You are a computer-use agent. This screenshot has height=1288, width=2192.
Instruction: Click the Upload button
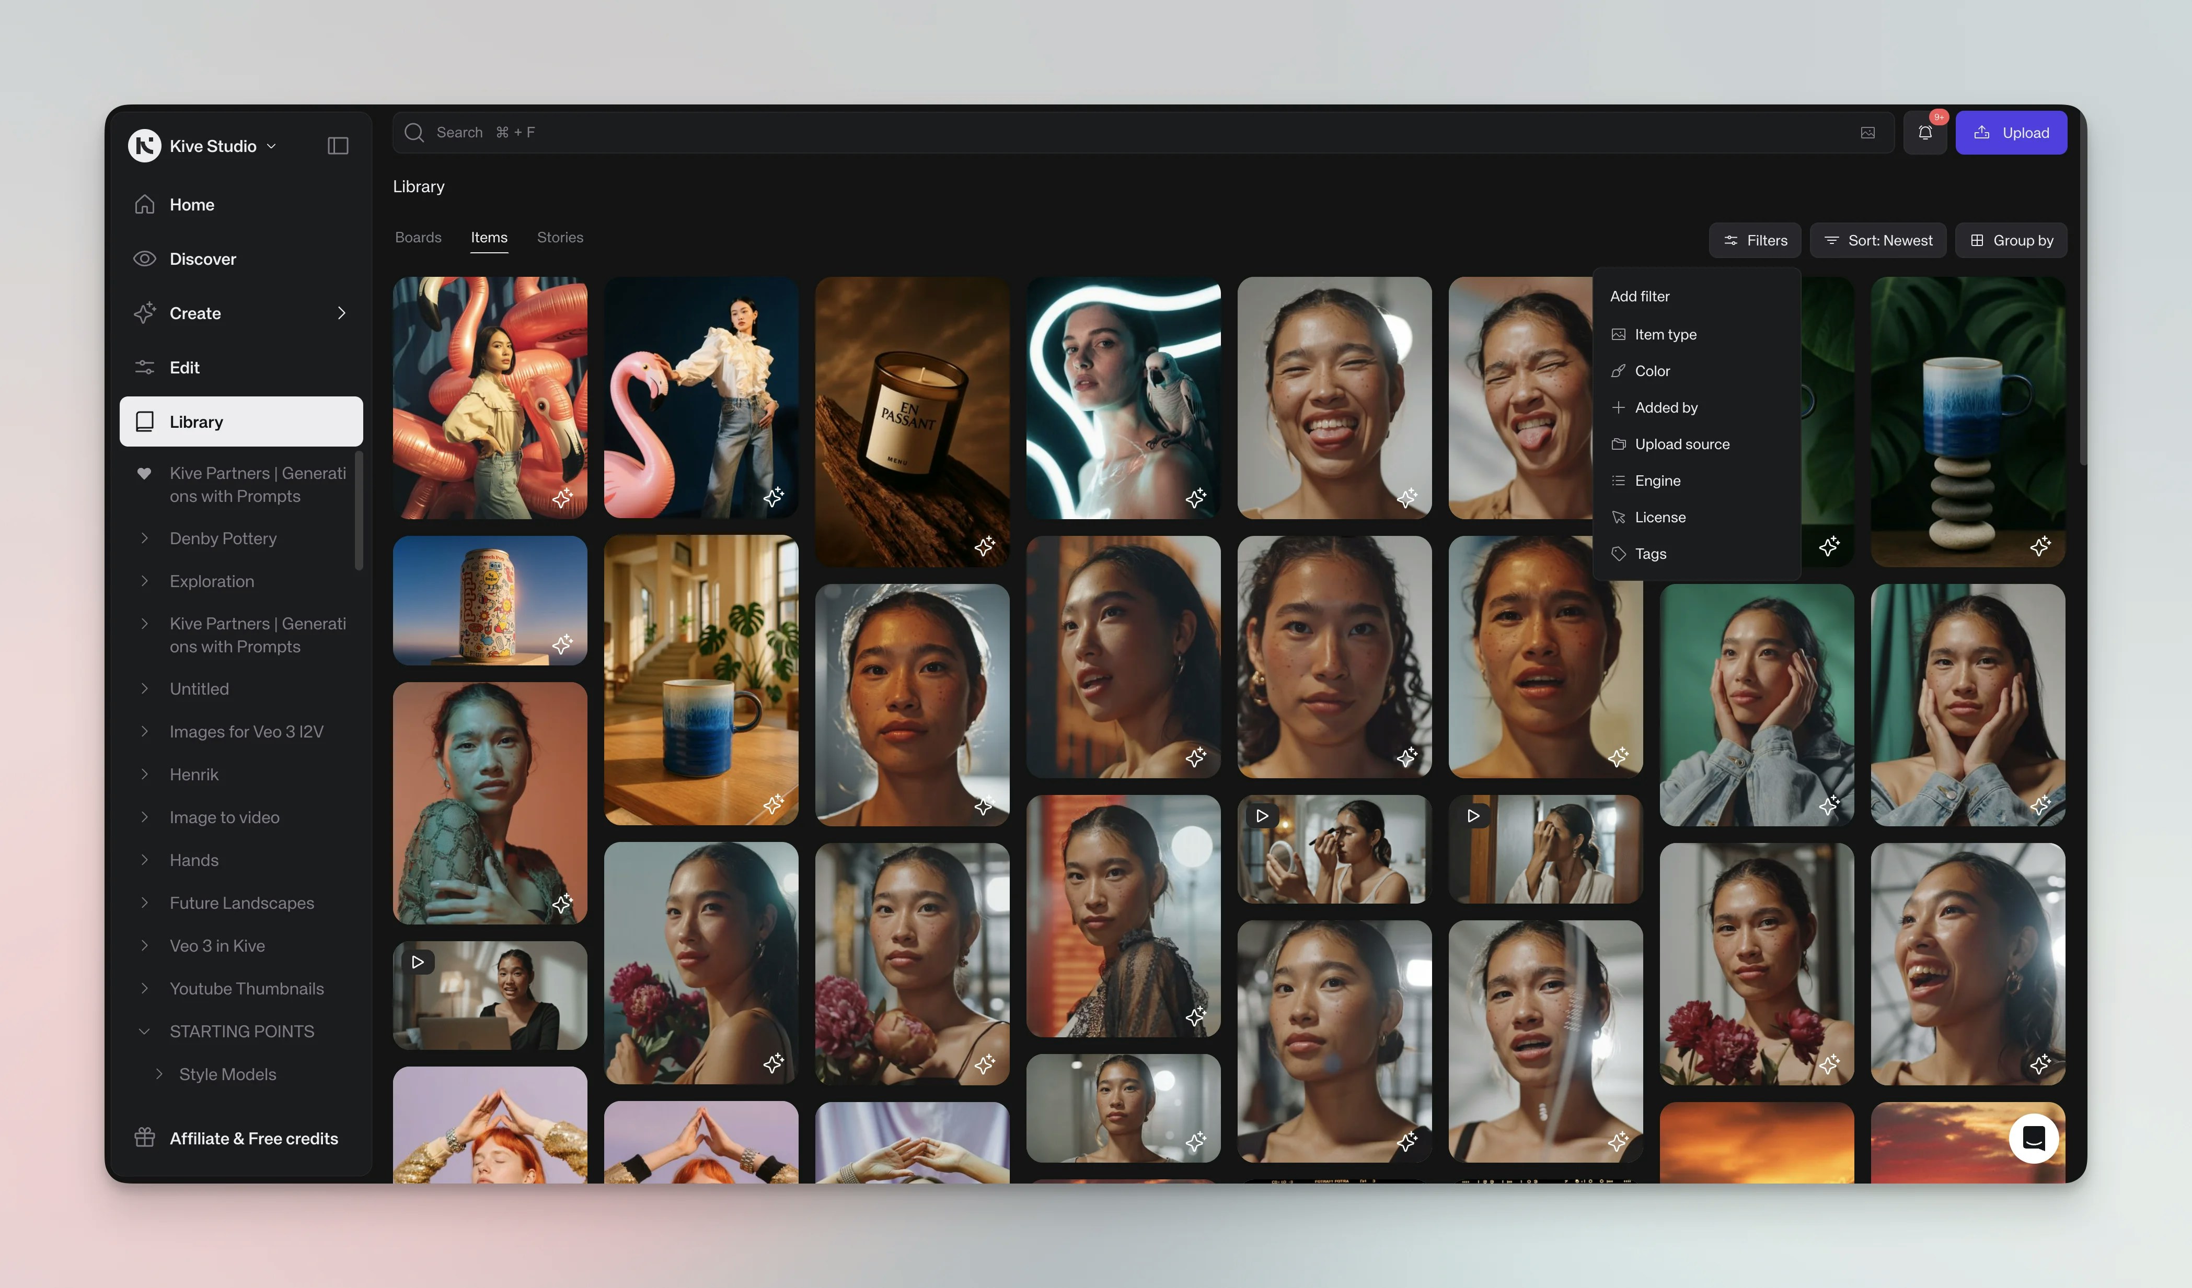click(x=2010, y=133)
